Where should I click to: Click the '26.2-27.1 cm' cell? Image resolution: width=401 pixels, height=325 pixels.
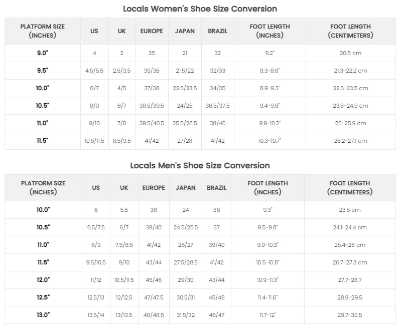[350, 141]
